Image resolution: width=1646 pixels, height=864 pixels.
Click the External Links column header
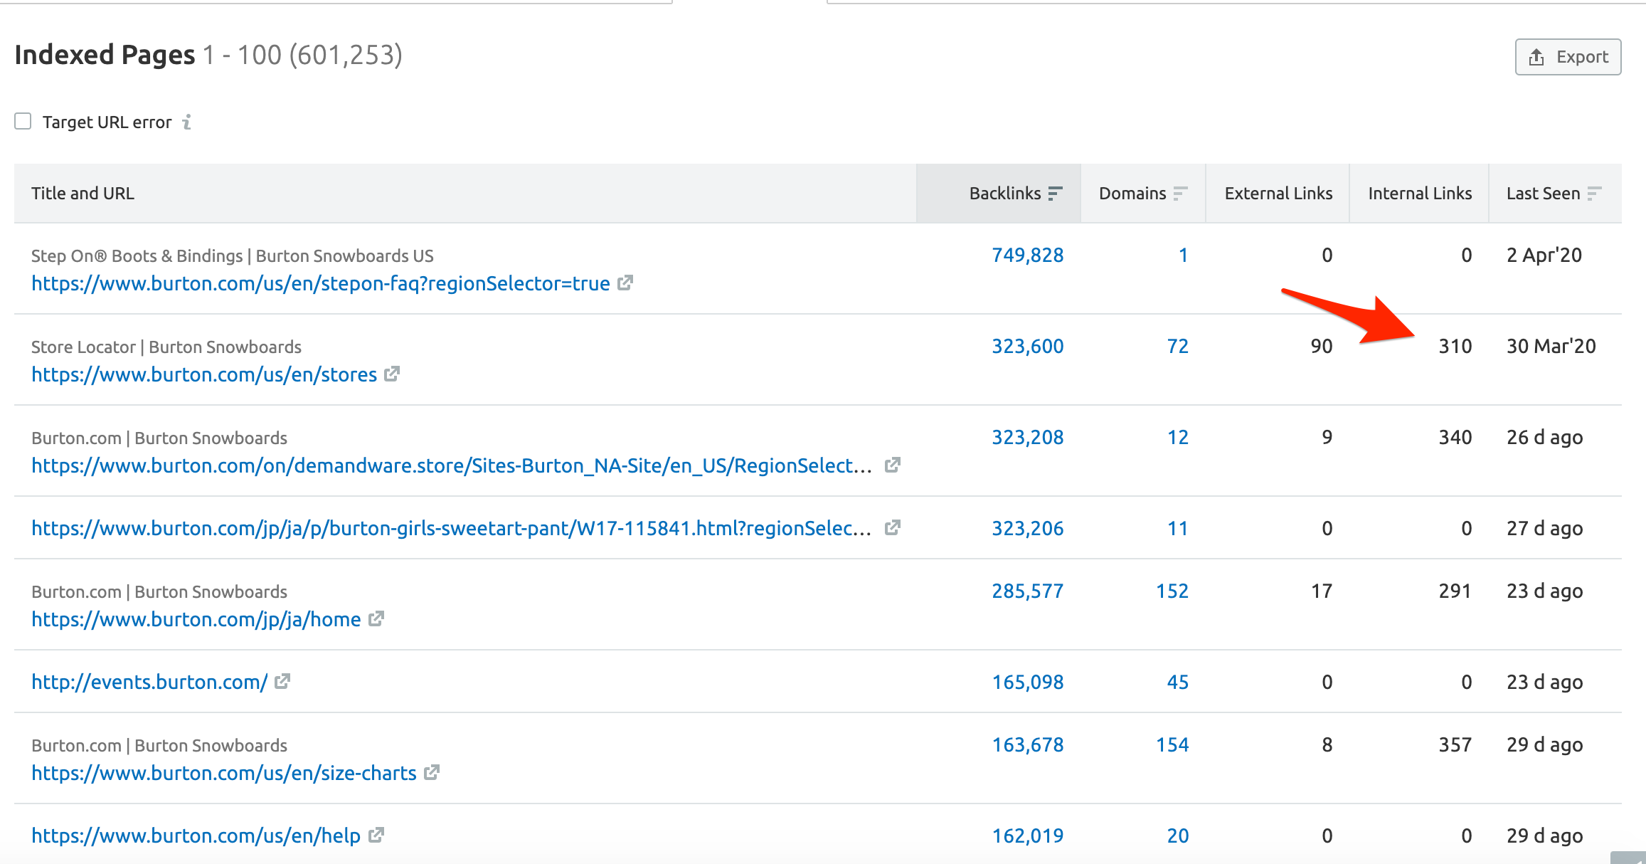[x=1278, y=194]
